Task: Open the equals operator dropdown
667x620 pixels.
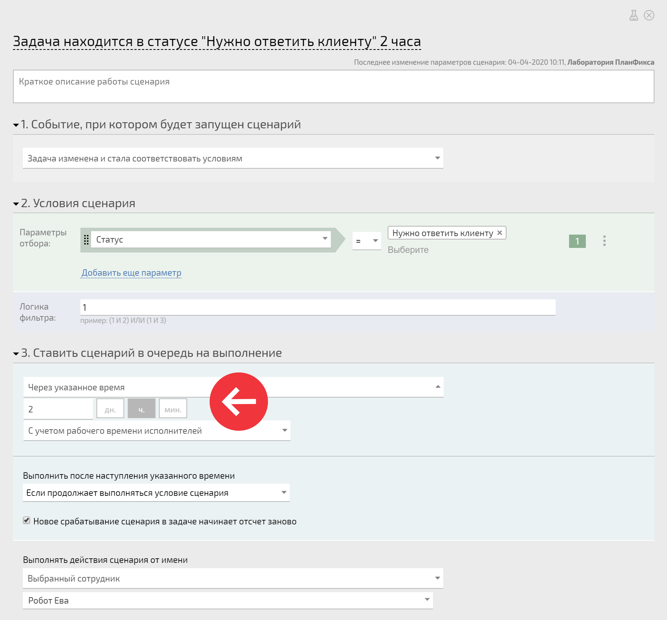Action: pos(367,241)
